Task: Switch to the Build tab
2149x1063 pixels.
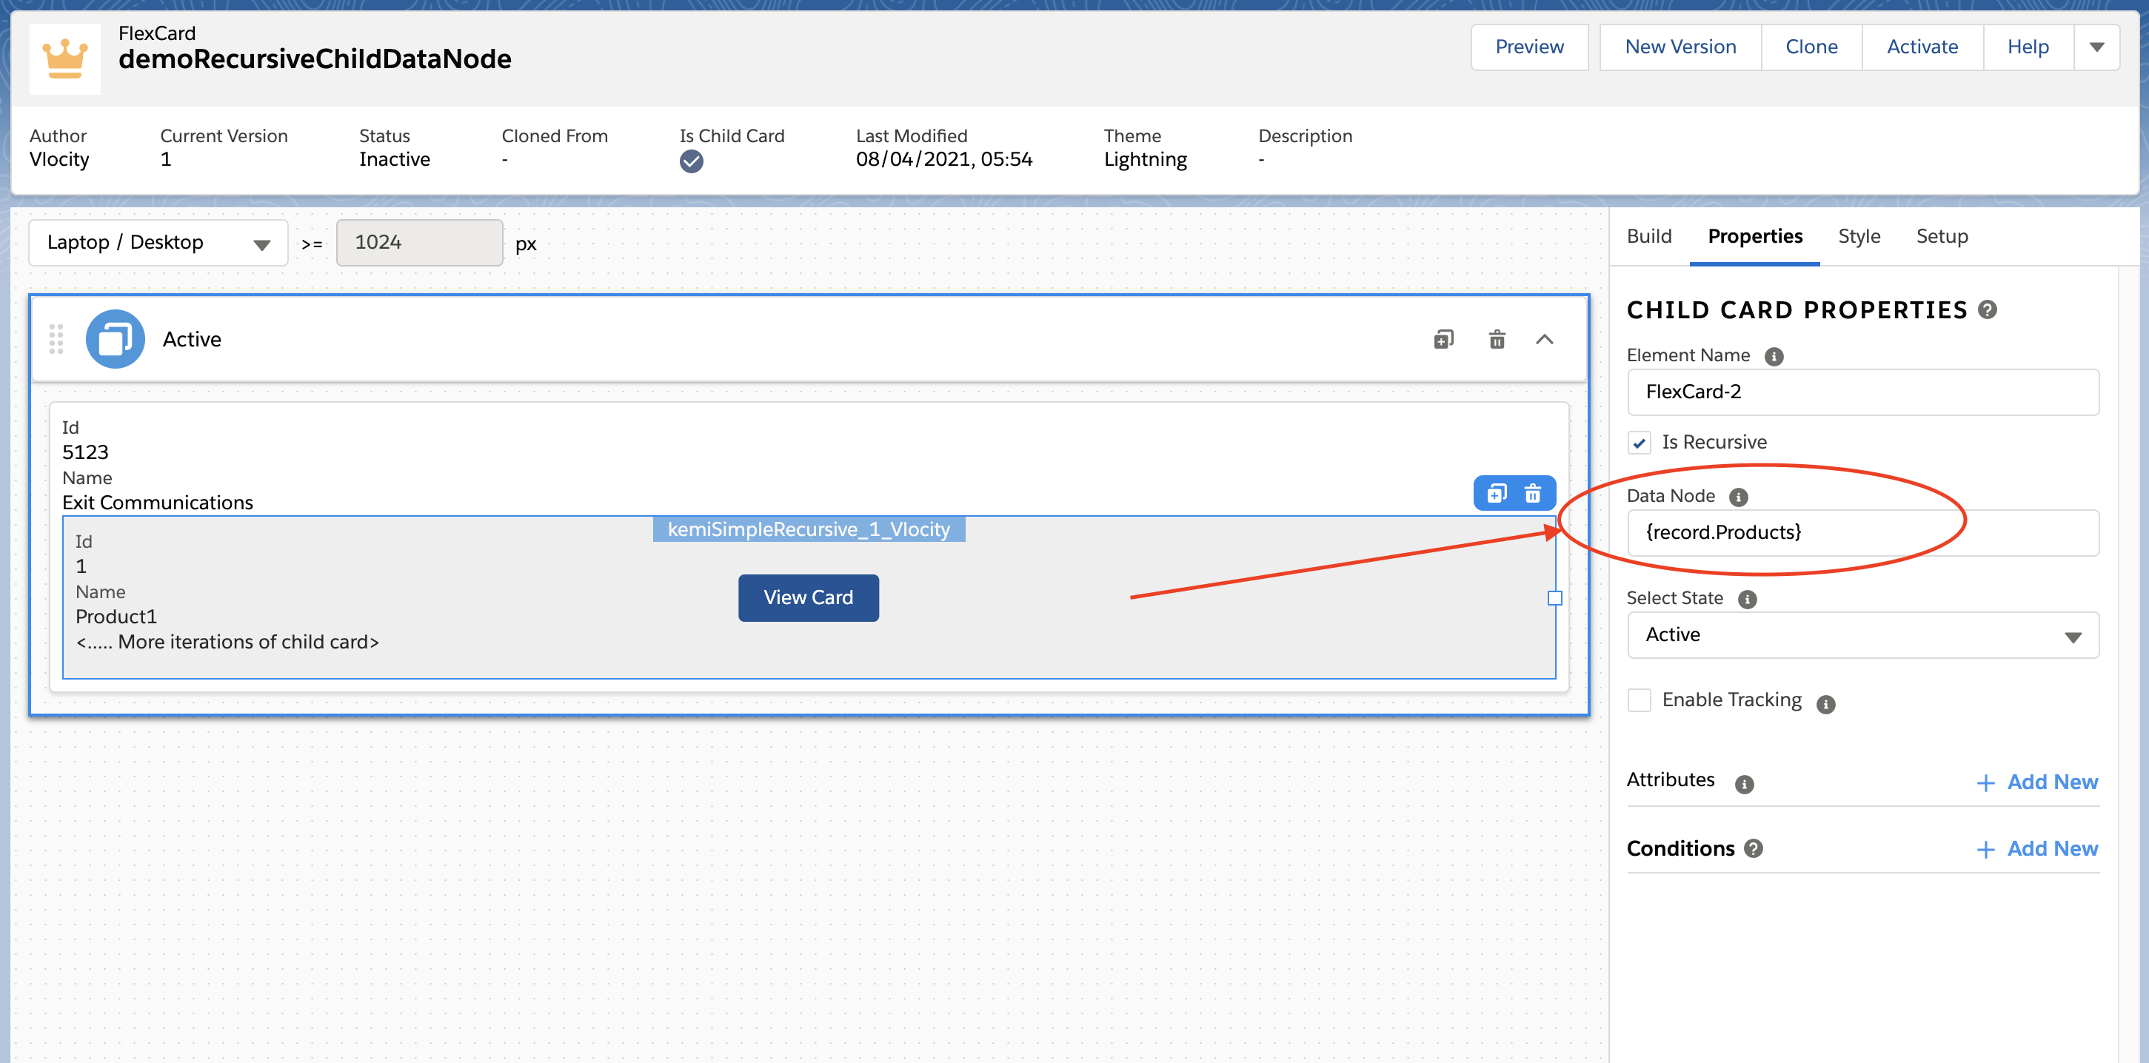Action: tap(1648, 237)
